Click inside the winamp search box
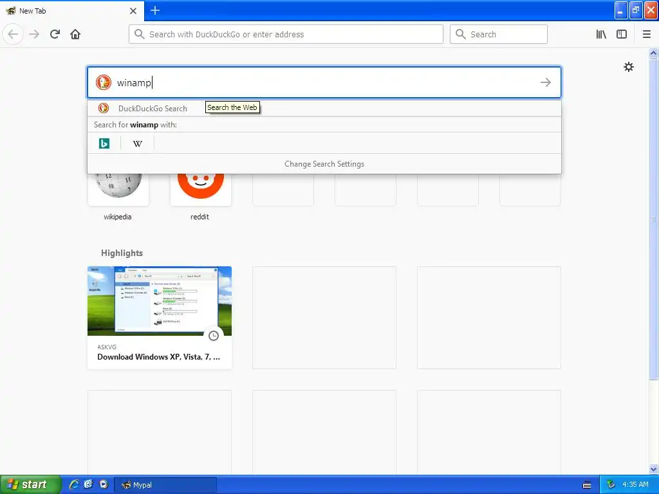Screen dimensions: 659x494 324,82
